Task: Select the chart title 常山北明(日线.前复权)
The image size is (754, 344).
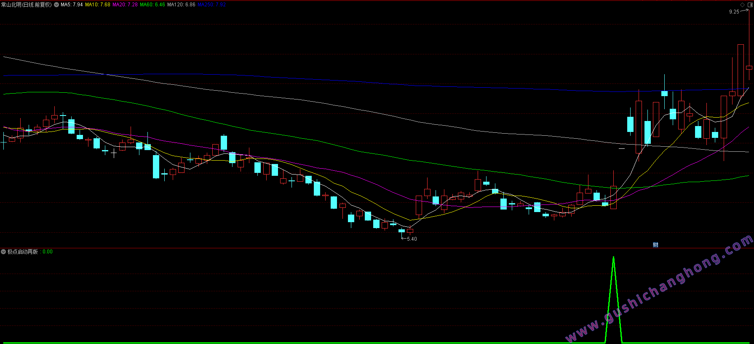Action: (27, 5)
